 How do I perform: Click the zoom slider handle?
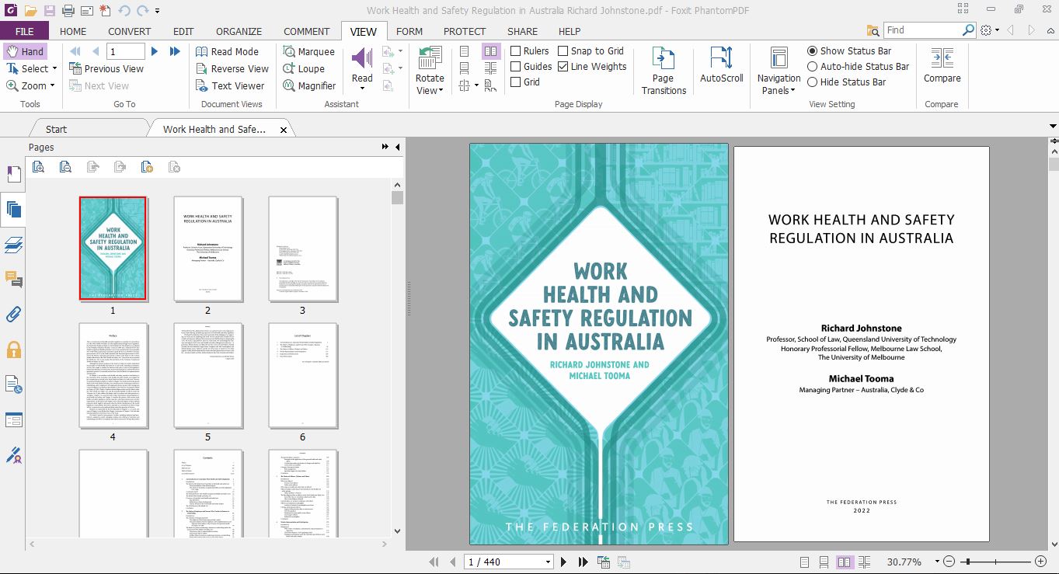967,562
